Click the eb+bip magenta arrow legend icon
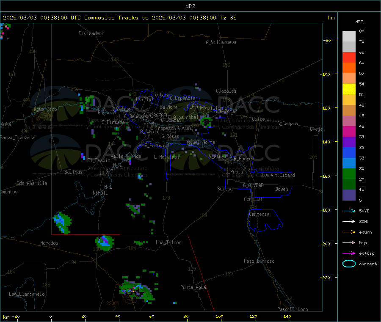 click(349, 253)
